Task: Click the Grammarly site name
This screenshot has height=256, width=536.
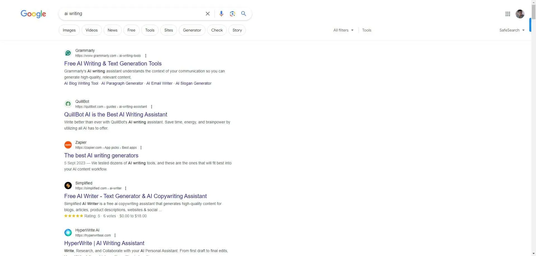Action: [x=85, y=50]
